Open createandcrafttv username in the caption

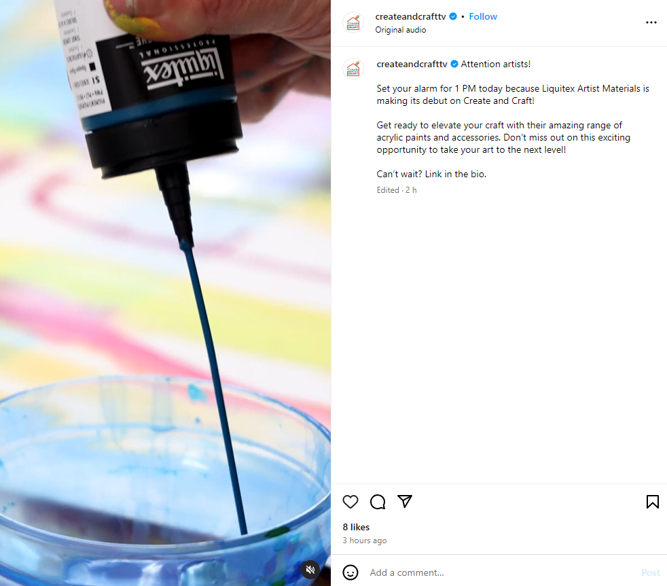coord(412,65)
